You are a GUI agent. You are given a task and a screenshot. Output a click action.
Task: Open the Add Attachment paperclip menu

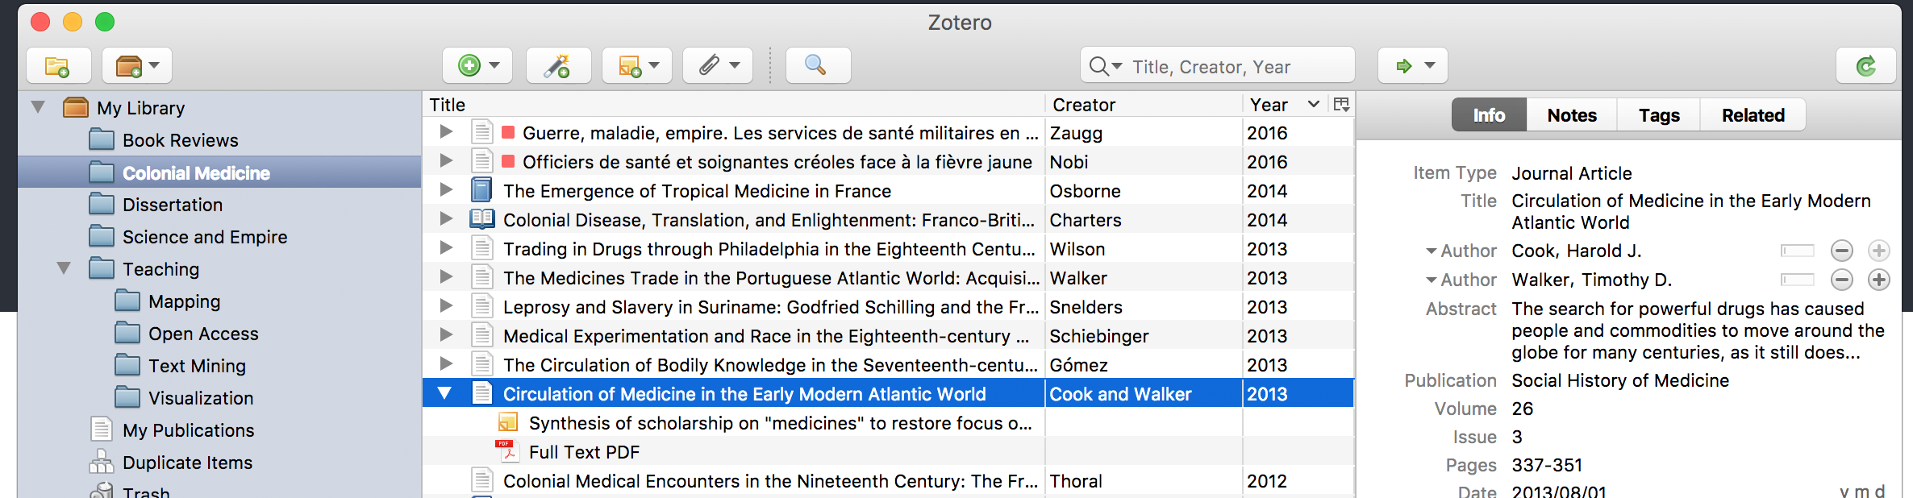pos(718,66)
